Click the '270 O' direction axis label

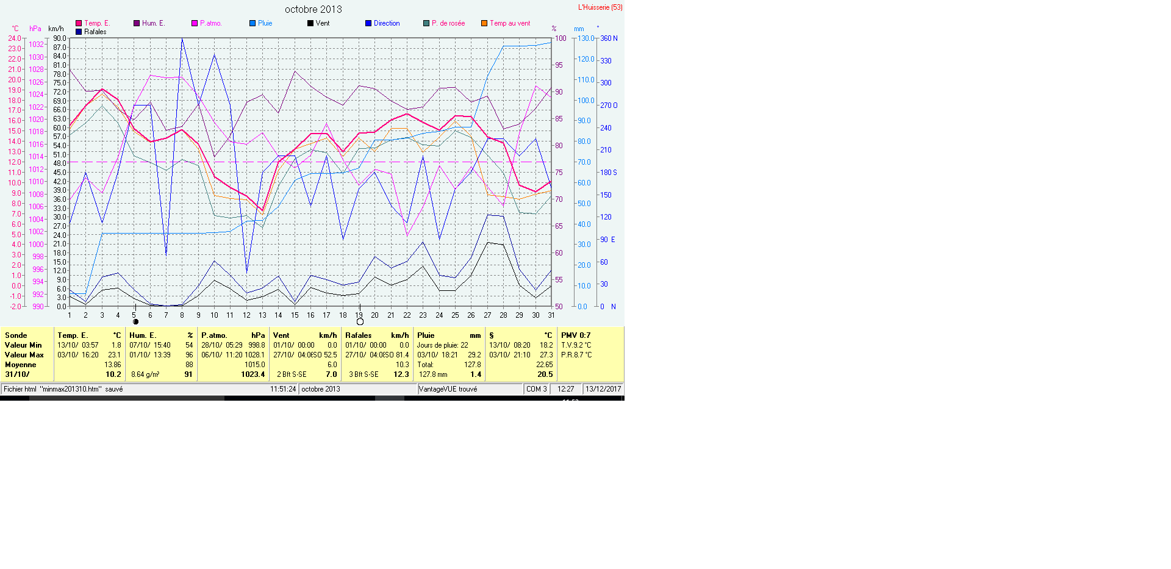click(x=609, y=106)
